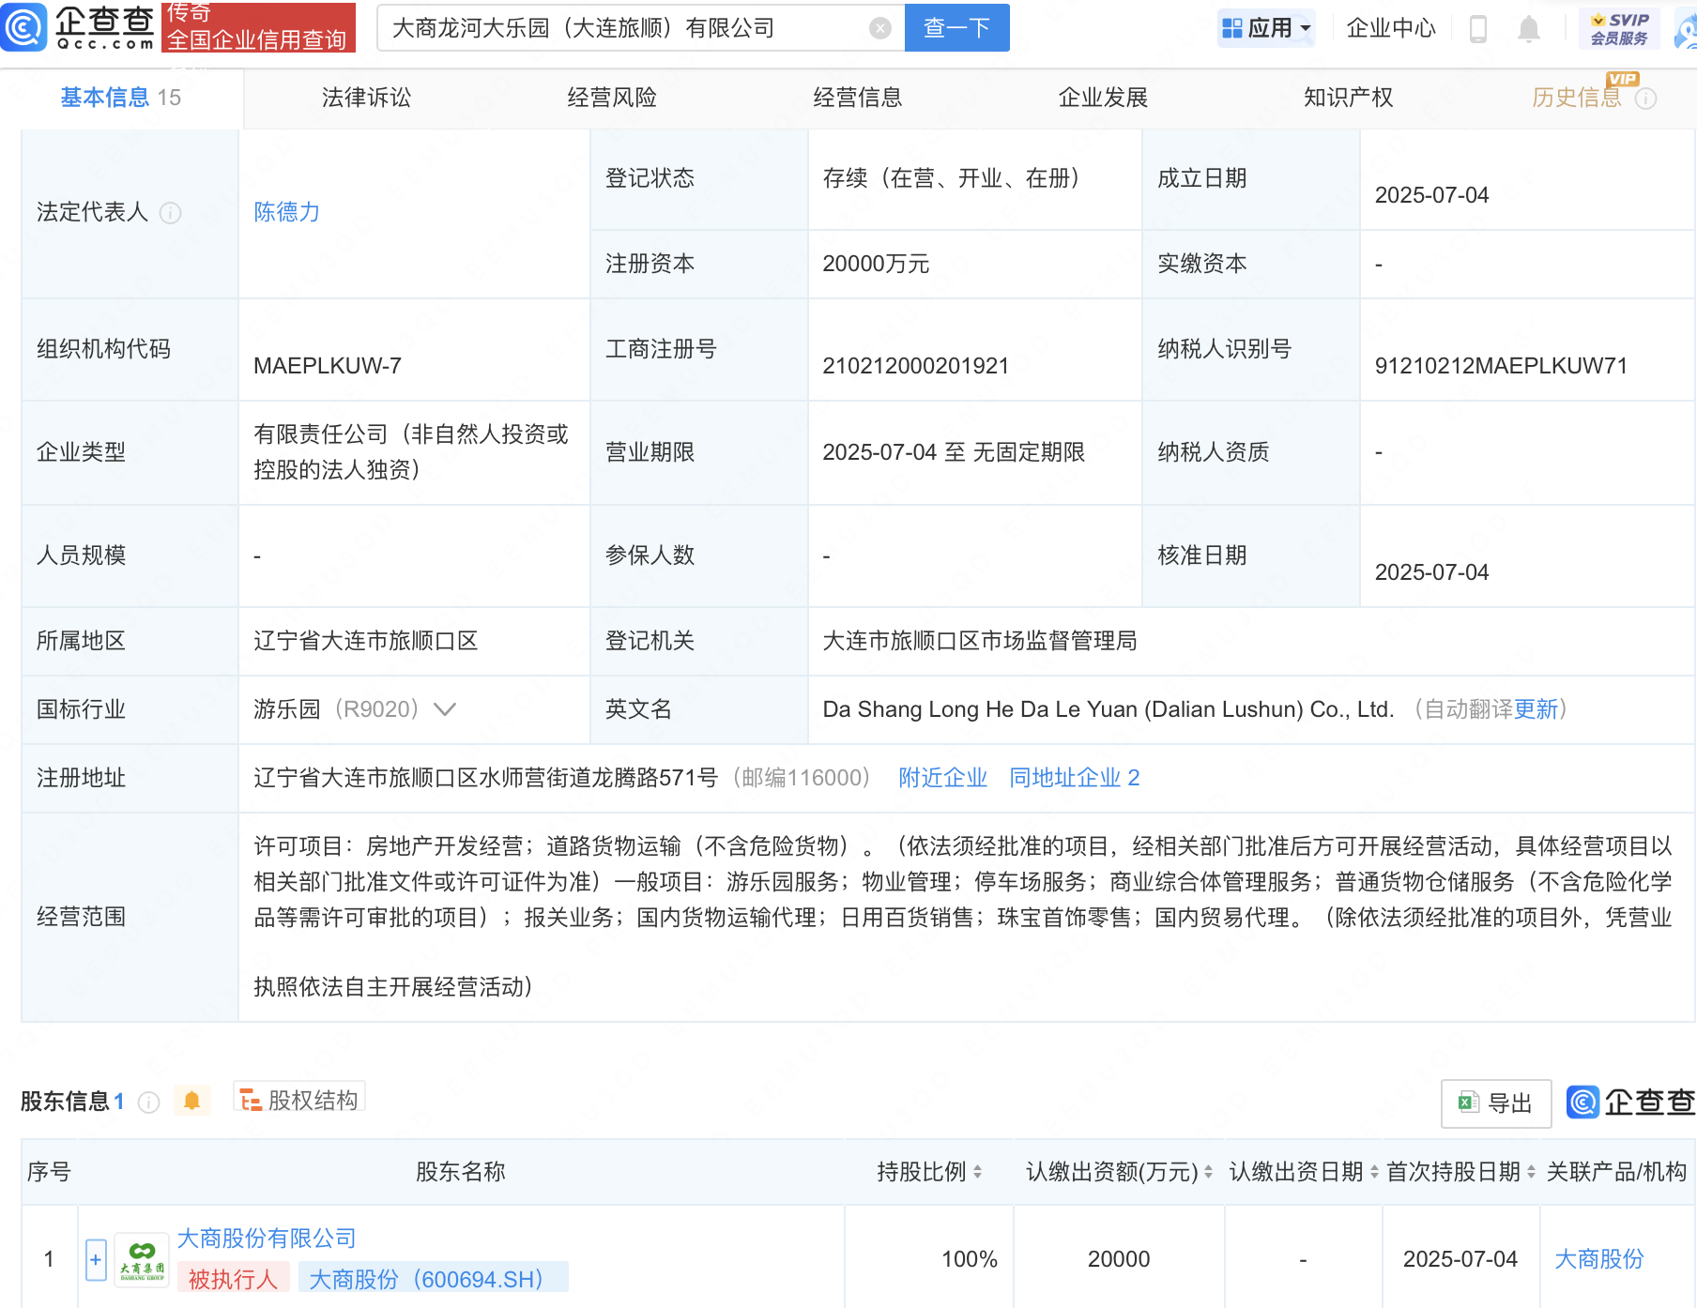Expand the 游乐园 (R9020) industry chevron

click(445, 709)
